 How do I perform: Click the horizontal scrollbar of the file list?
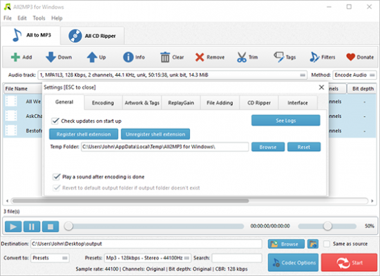131,201
